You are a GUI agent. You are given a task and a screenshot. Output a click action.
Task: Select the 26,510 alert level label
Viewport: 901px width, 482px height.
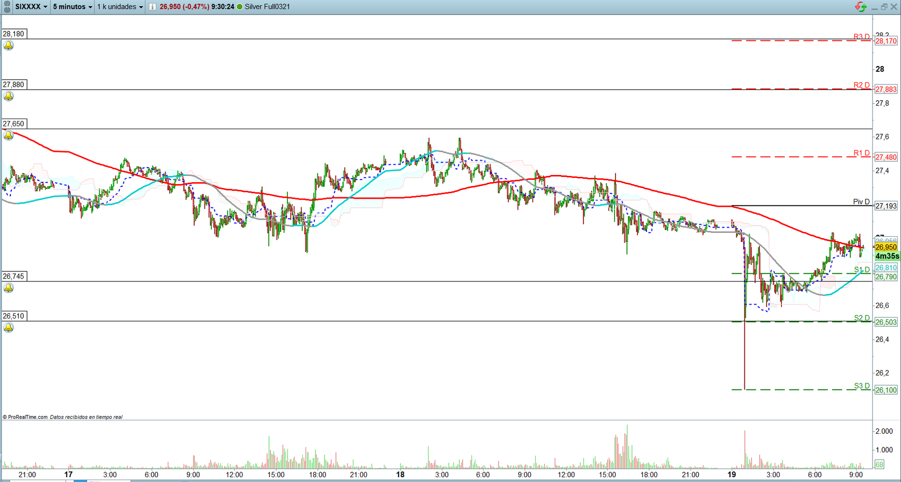click(14, 316)
